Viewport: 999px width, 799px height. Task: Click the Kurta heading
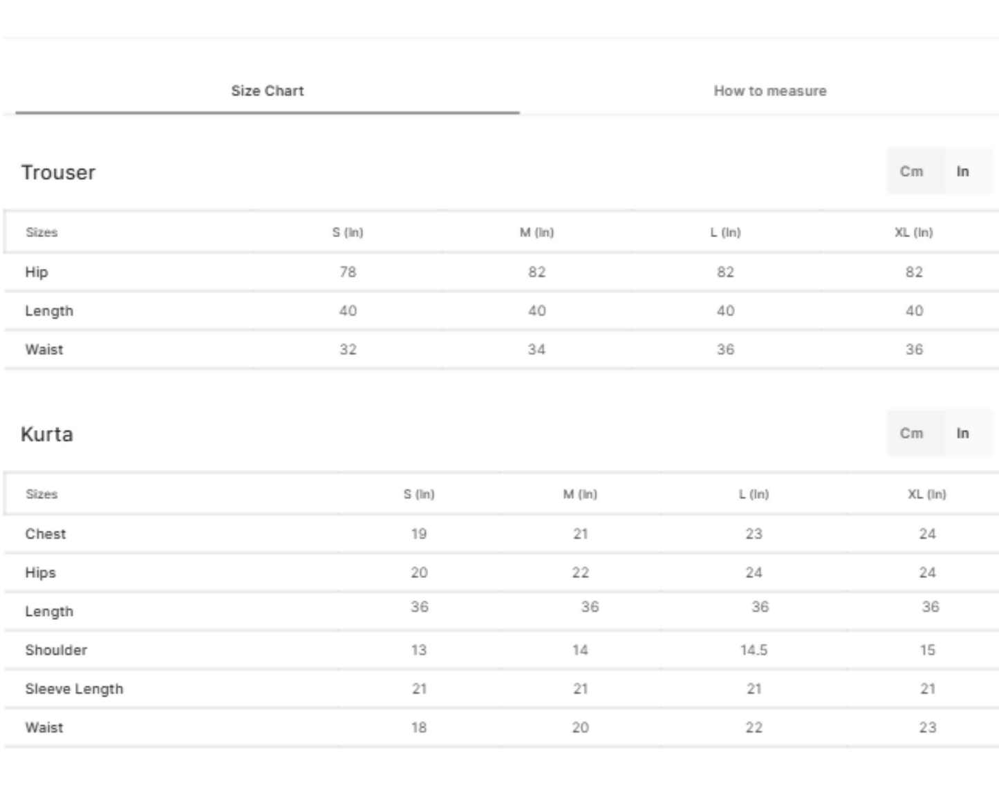pos(47,434)
